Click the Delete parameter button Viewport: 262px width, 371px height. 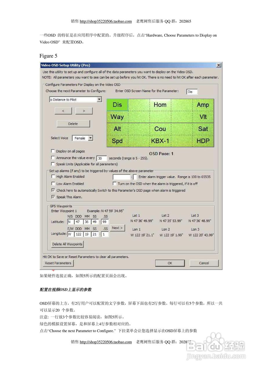[x=73, y=124]
